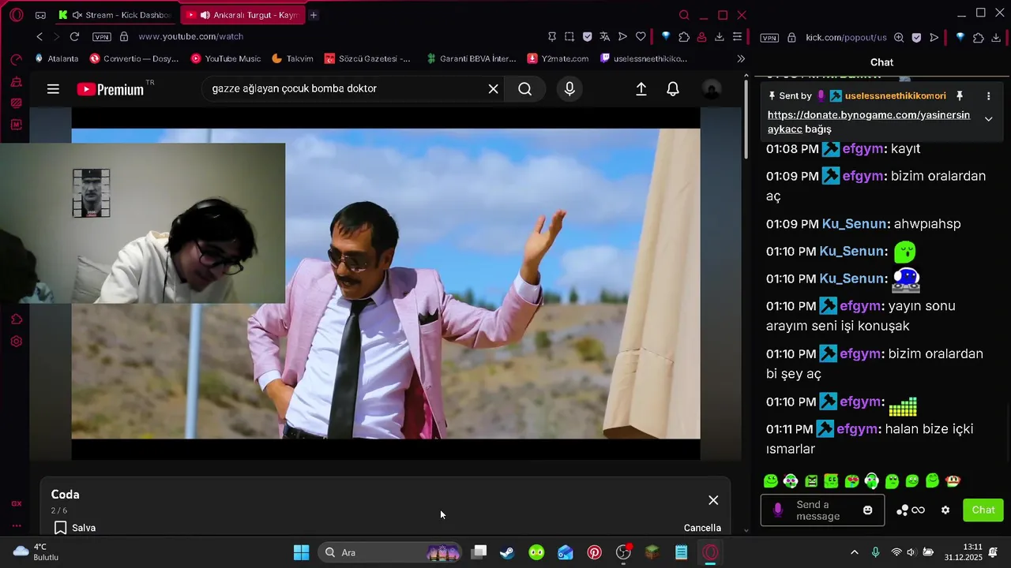Click the streamer webcam overlay

pos(142,223)
